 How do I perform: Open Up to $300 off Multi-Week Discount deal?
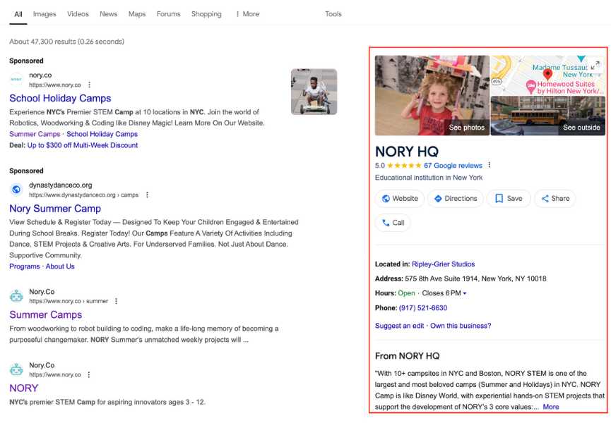point(83,145)
